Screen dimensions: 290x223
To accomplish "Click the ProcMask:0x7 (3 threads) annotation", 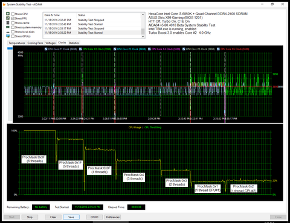I will [134, 177].
